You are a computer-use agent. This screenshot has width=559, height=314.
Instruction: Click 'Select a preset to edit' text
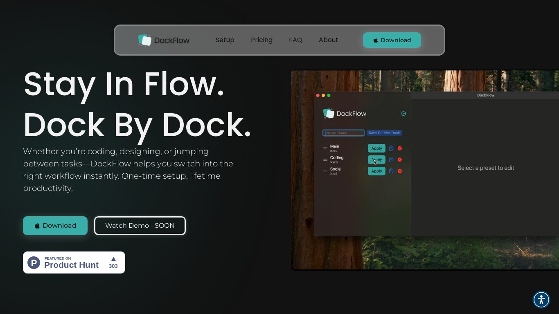(486, 168)
